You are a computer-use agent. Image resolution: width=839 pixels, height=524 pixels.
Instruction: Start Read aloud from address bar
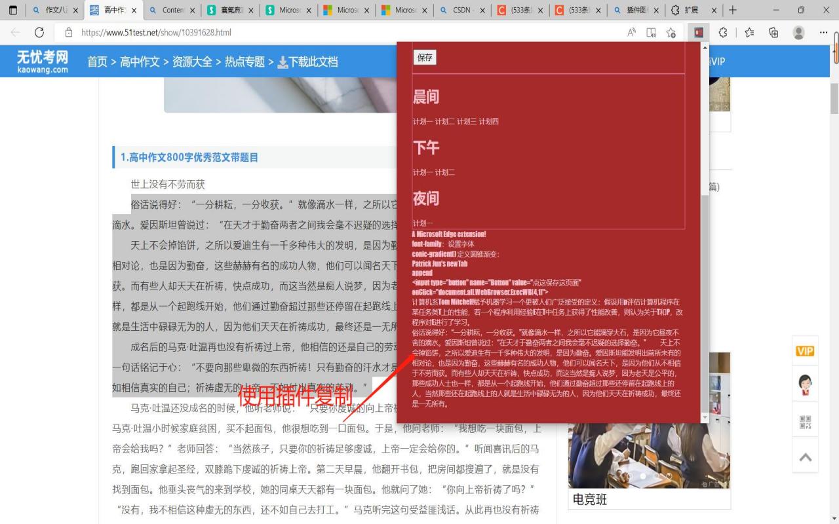coord(632,32)
